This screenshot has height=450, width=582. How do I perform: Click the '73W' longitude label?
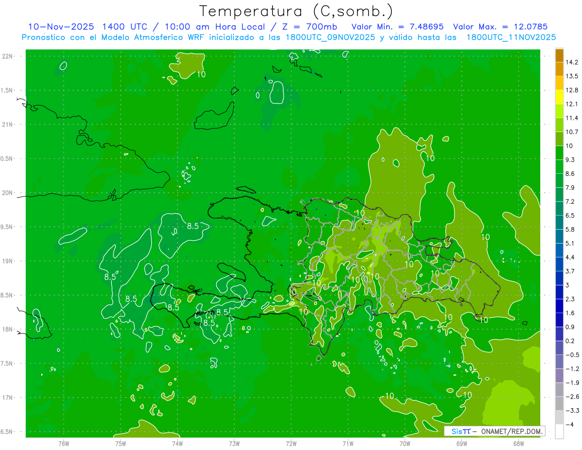[234, 444]
